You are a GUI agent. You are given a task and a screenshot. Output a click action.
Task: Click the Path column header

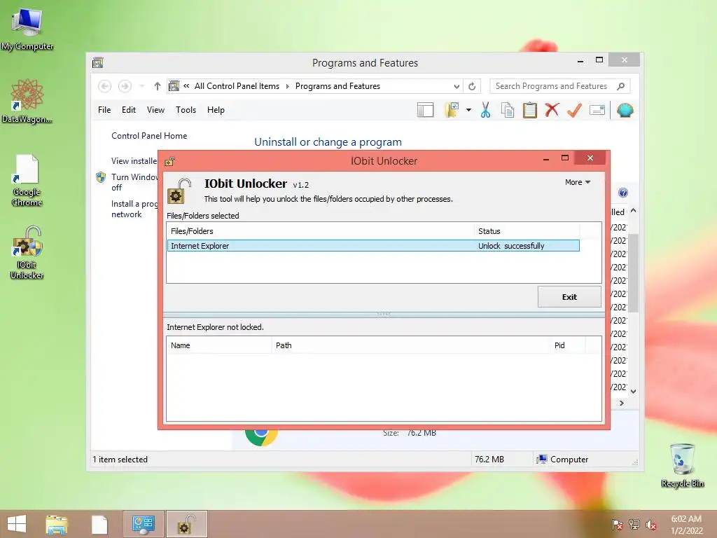point(410,345)
